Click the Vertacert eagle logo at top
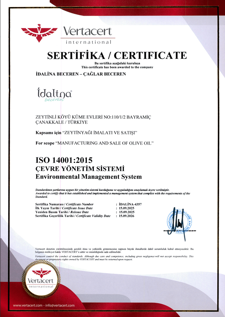The height and width of the screenshot is (317, 225). pos(39,33)
